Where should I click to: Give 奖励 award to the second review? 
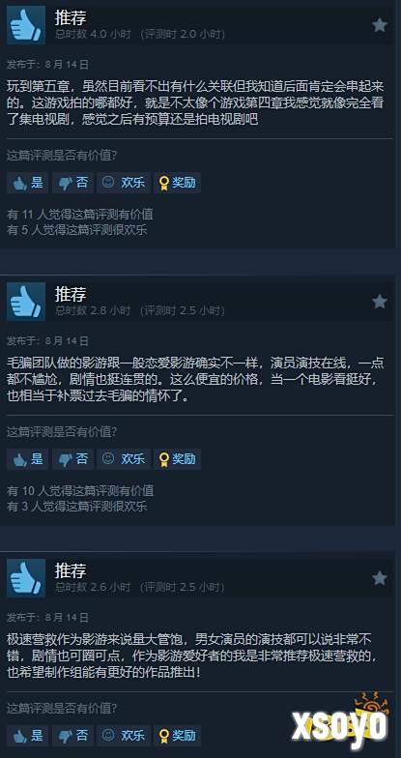[x=177, y=459]
